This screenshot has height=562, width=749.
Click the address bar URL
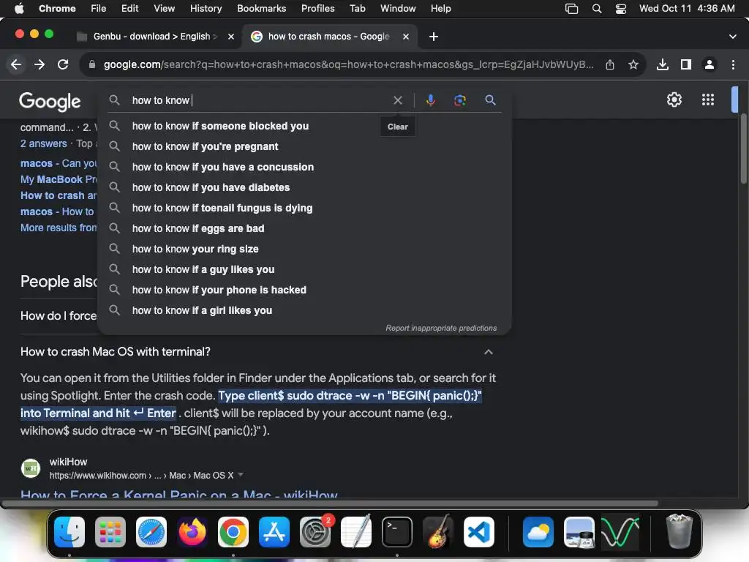[x=348, y=64]
